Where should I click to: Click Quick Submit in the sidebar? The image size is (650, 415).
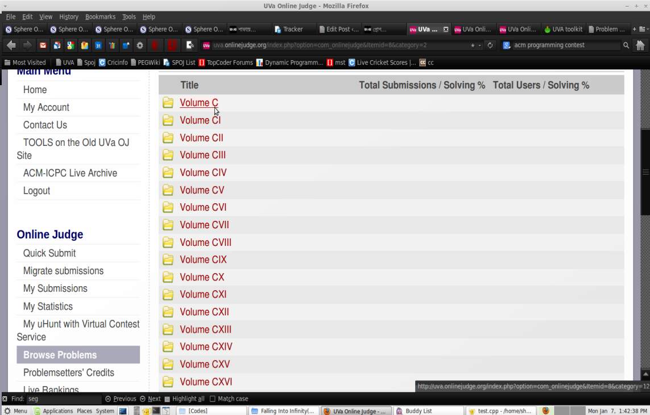(x=49, y=253)
